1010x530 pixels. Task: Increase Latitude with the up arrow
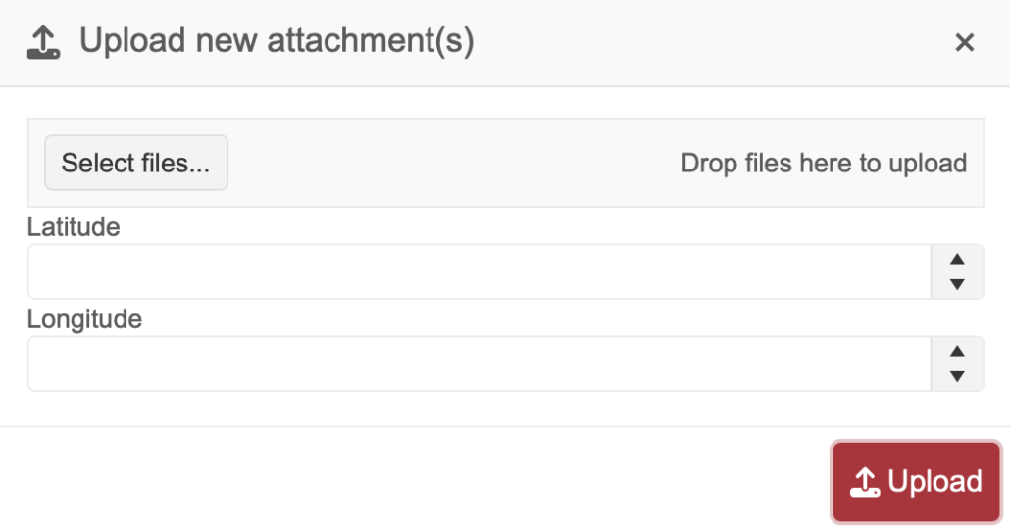pos(957,260)
